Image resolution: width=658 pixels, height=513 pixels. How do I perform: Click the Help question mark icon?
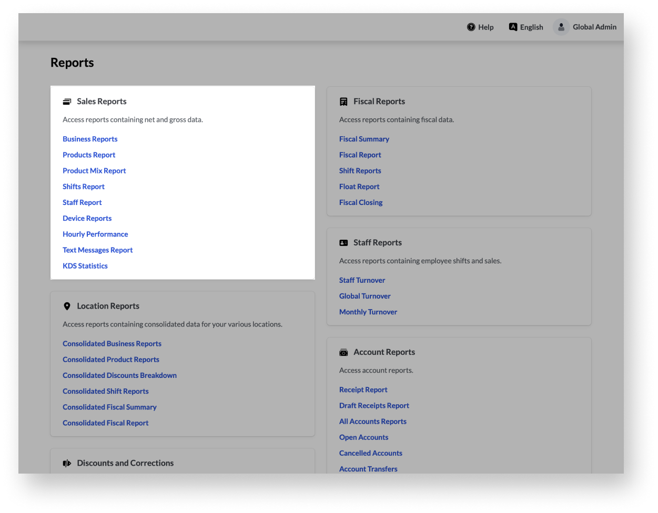click(x=471, y=27)
